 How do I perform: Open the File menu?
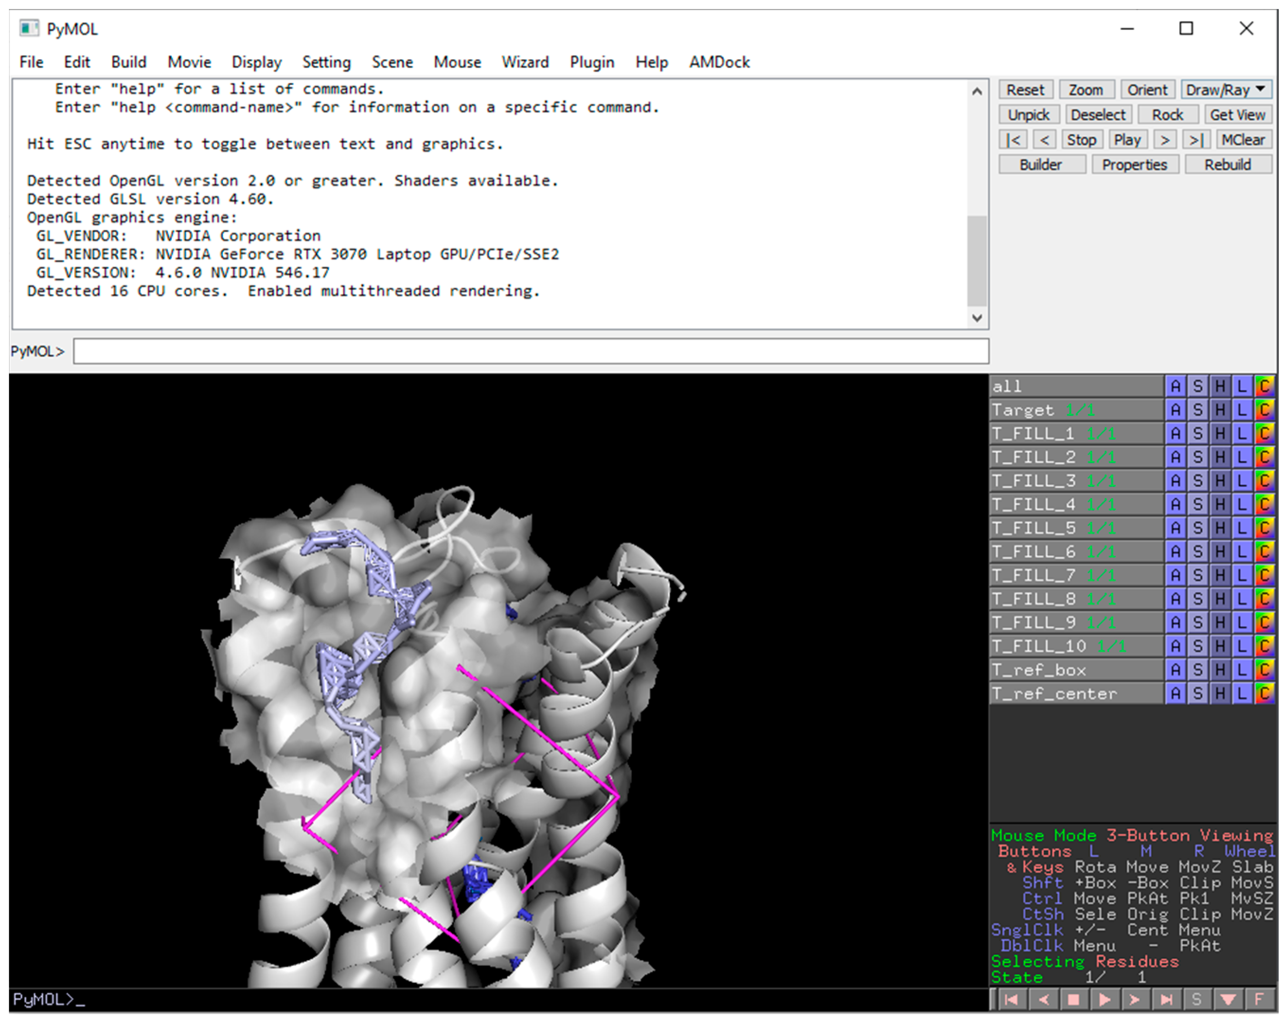click(31, 62)
